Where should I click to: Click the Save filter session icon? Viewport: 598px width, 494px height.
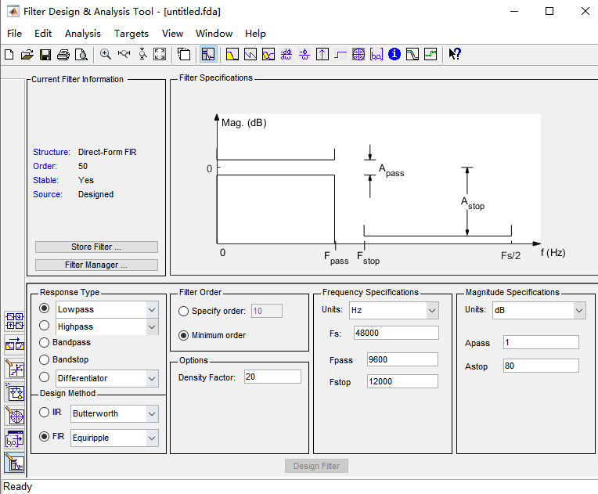coord(45,55)
